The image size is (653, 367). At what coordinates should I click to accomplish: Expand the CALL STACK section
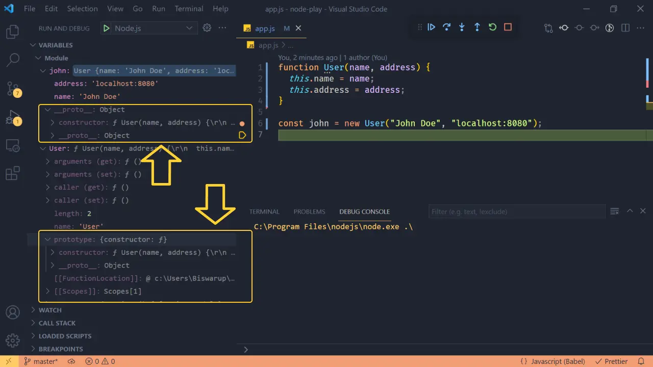point(132,323)
